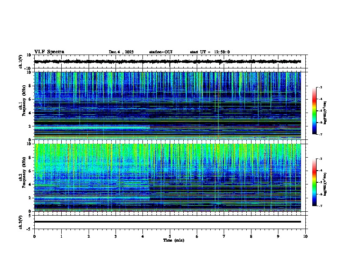Click inside the ch.1 spectrogram panel
Screen dimensions: 344x265
pos(168,106)
